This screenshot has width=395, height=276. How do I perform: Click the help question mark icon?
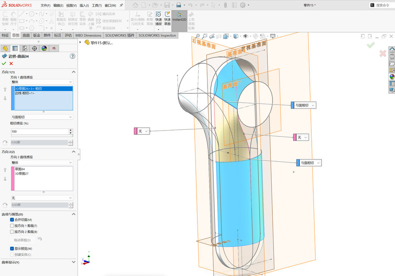coord(73,56)
